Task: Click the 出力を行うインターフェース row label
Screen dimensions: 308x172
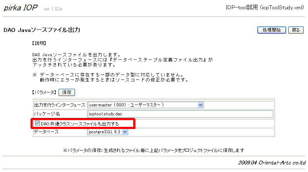Action: click(60, 105)
